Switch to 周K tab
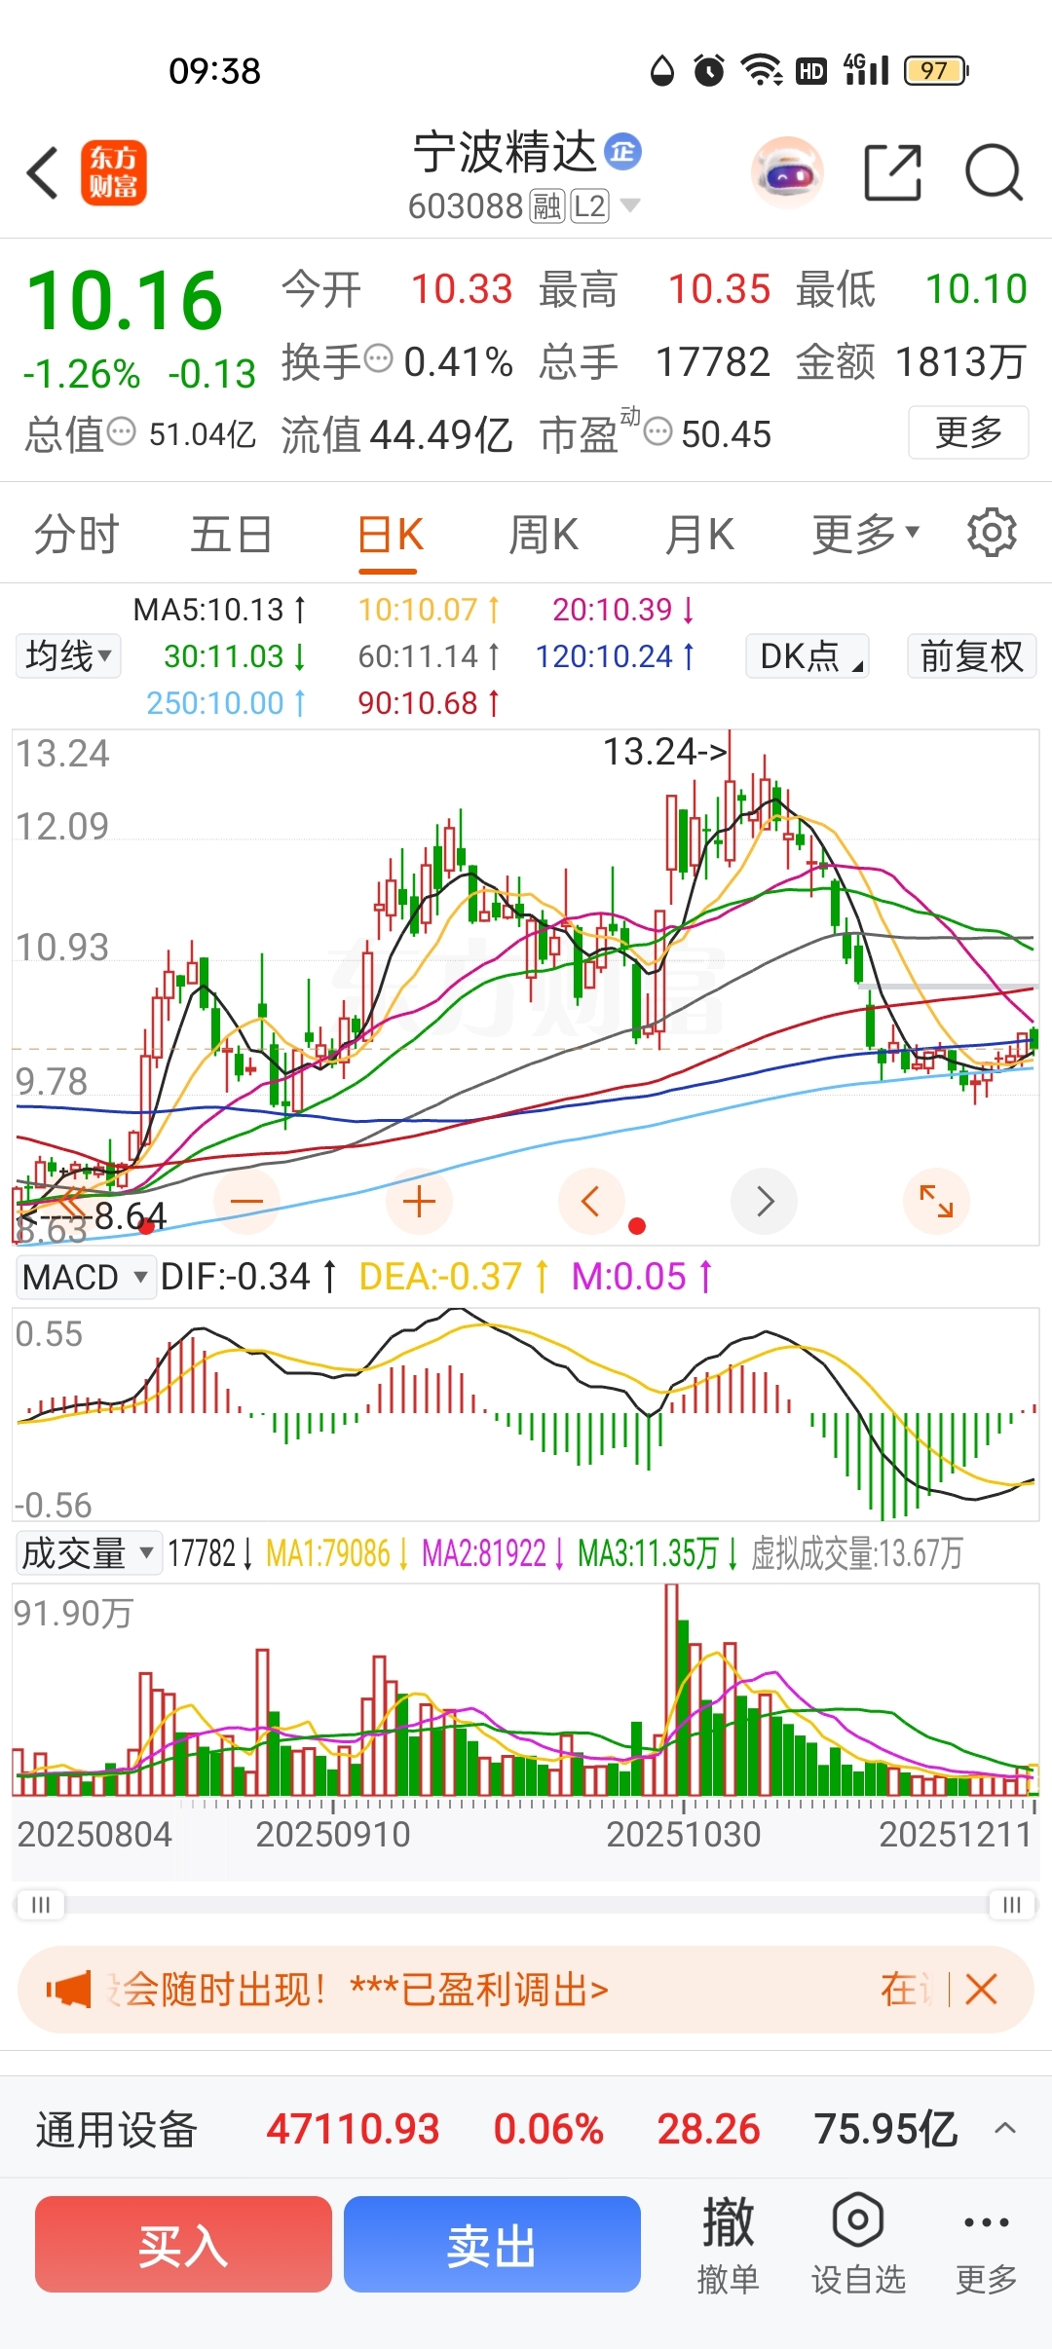 point(544,534)
